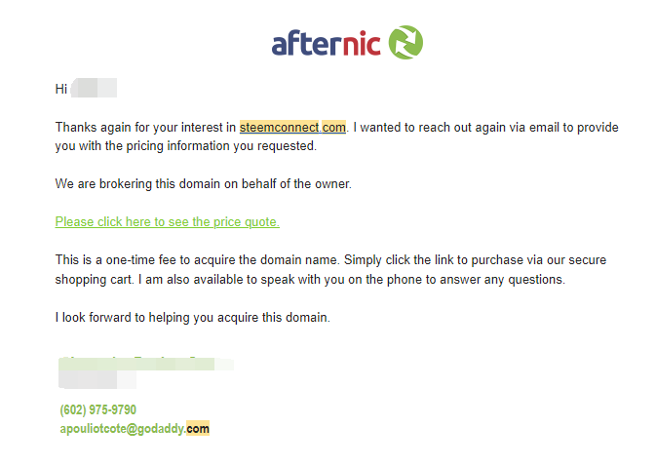The height and width of the screenshot is (466, 656).
Task: Click the "This is a one-time fee" sentence
Action: 196,259
